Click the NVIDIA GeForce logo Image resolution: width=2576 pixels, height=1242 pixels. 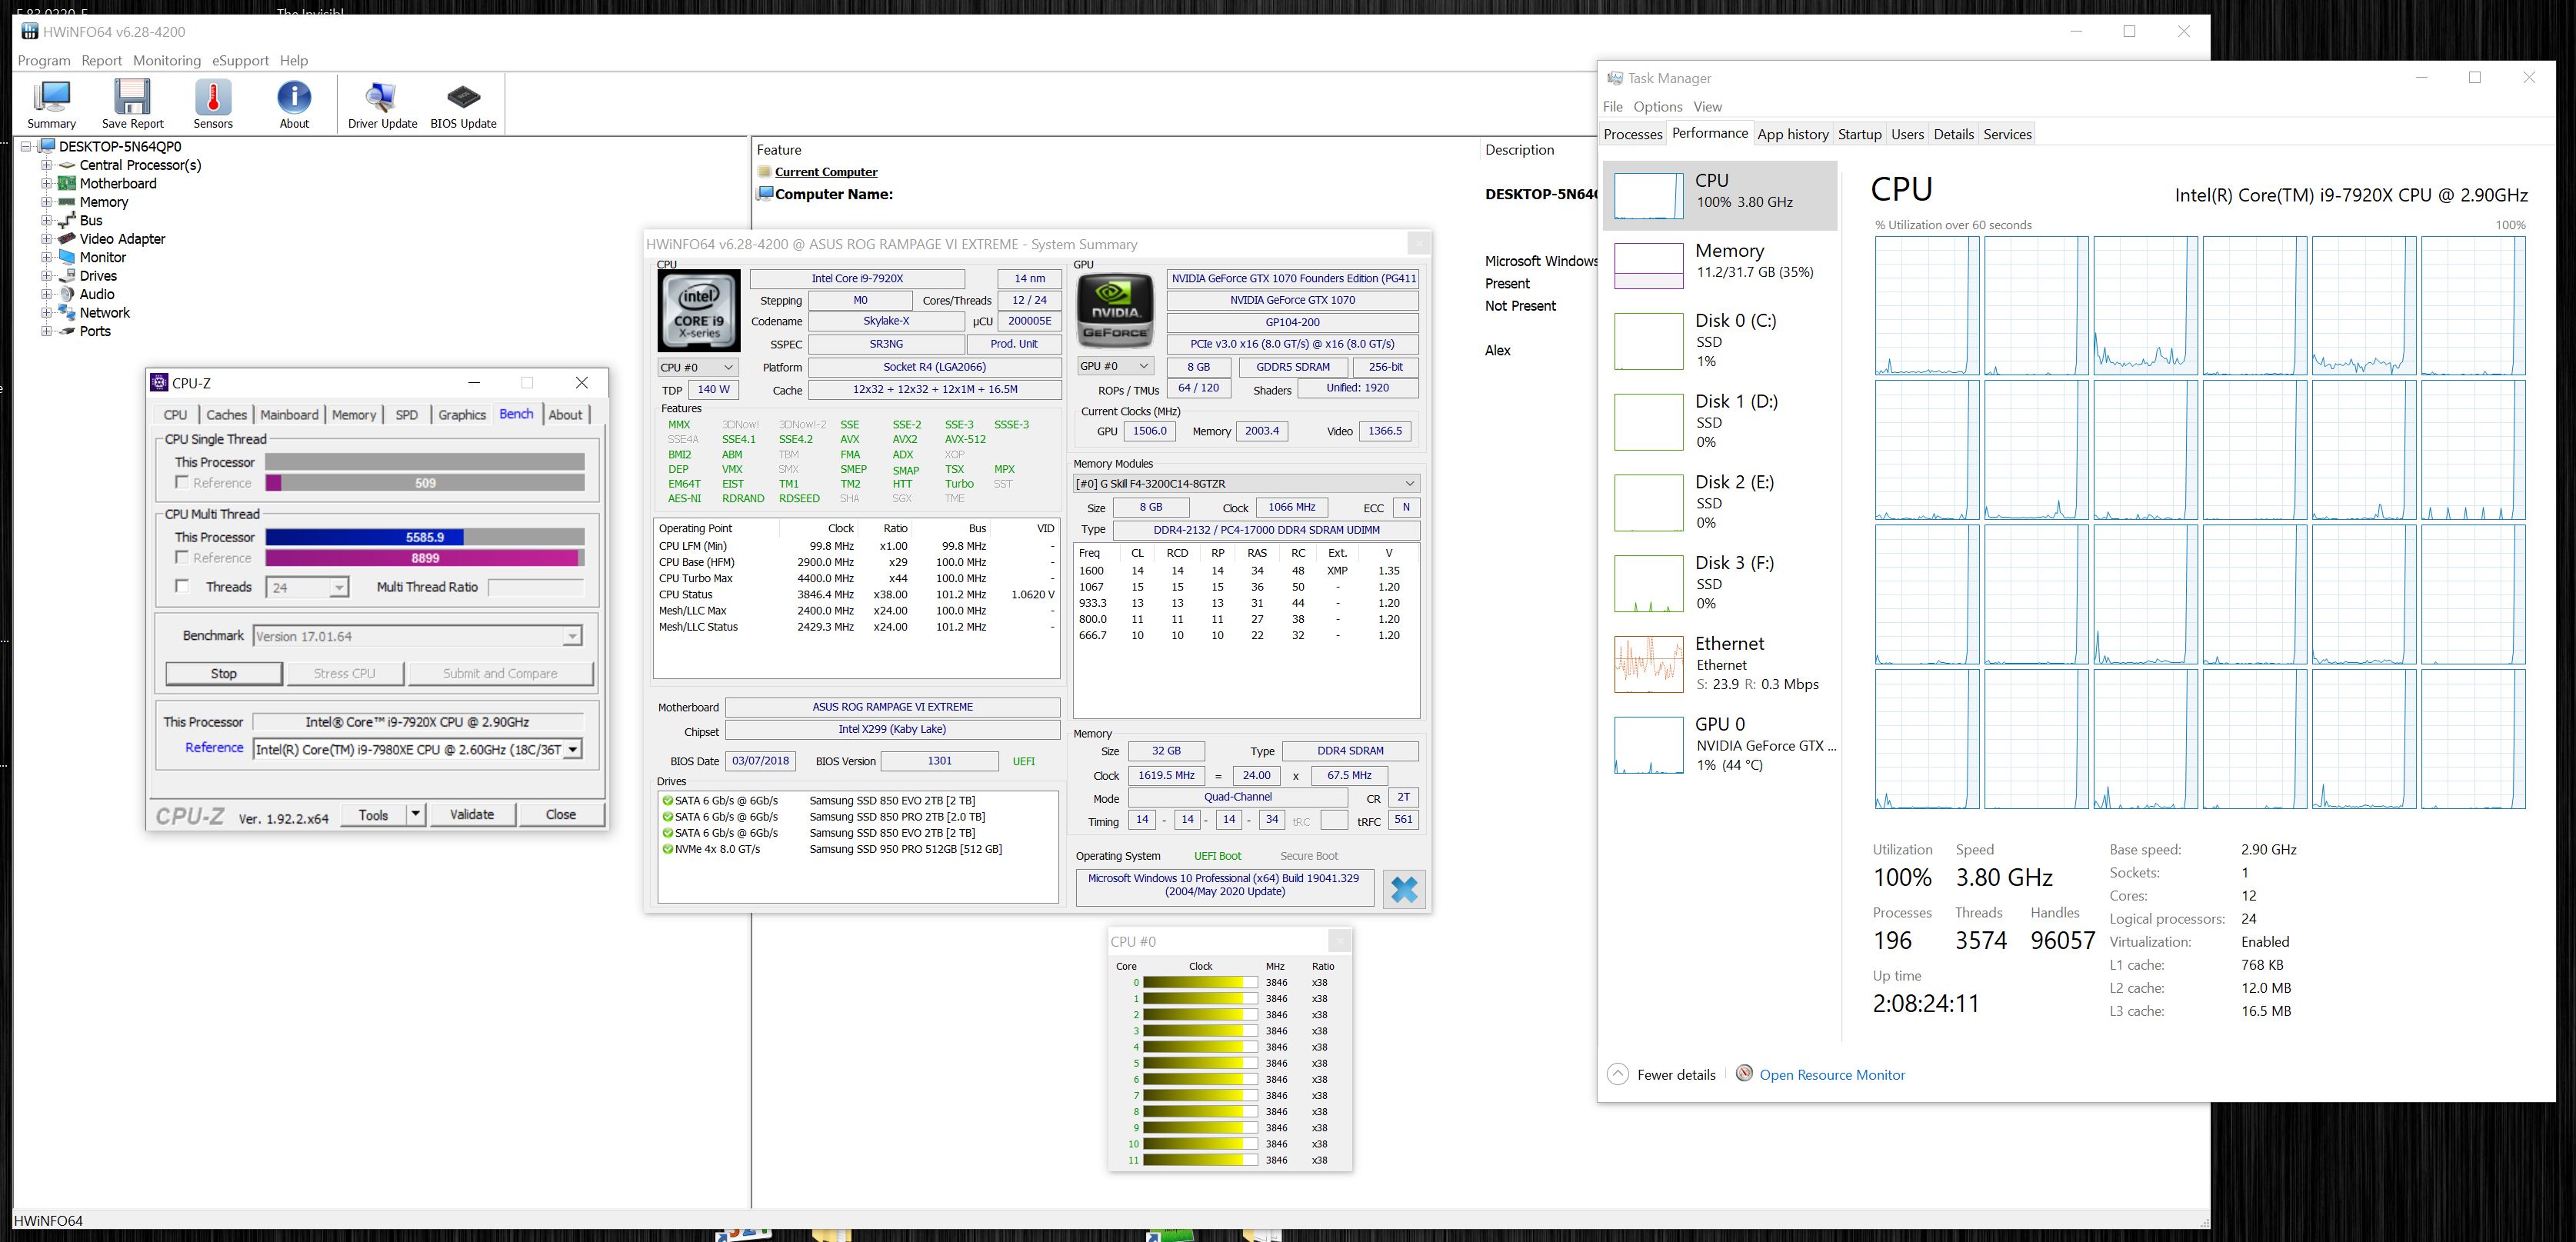coord(1114,310)
